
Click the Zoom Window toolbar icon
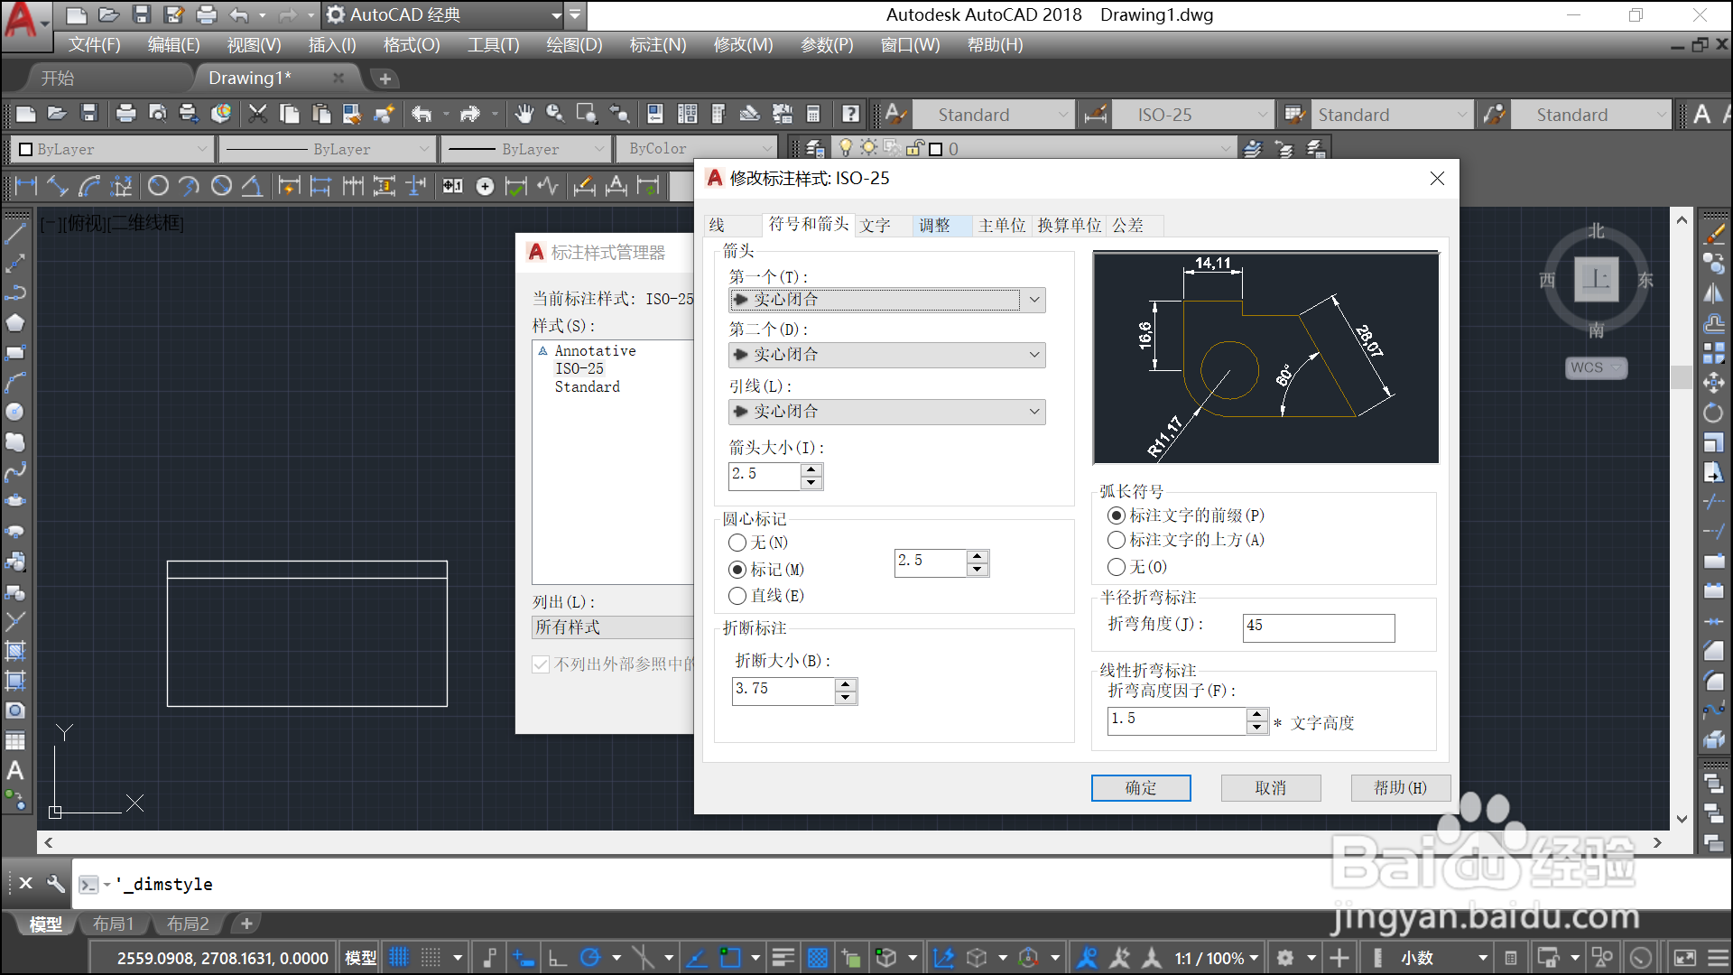tap(587, 114)
